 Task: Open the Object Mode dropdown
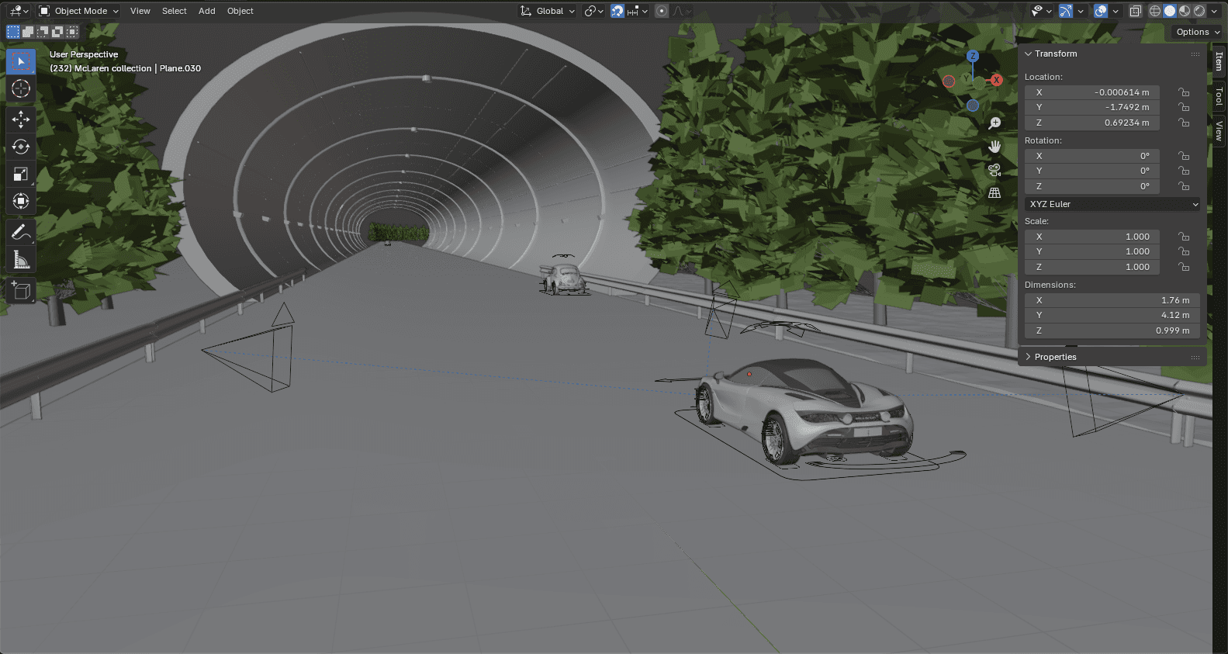[x=78, y=11]
